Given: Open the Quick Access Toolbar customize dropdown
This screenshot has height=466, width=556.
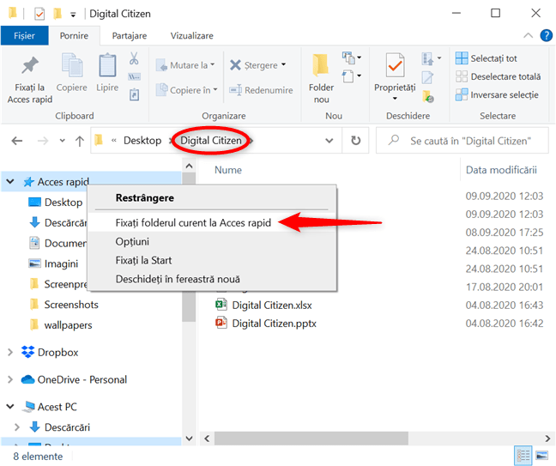Looking at the screenshot, I should coord(73,15).
